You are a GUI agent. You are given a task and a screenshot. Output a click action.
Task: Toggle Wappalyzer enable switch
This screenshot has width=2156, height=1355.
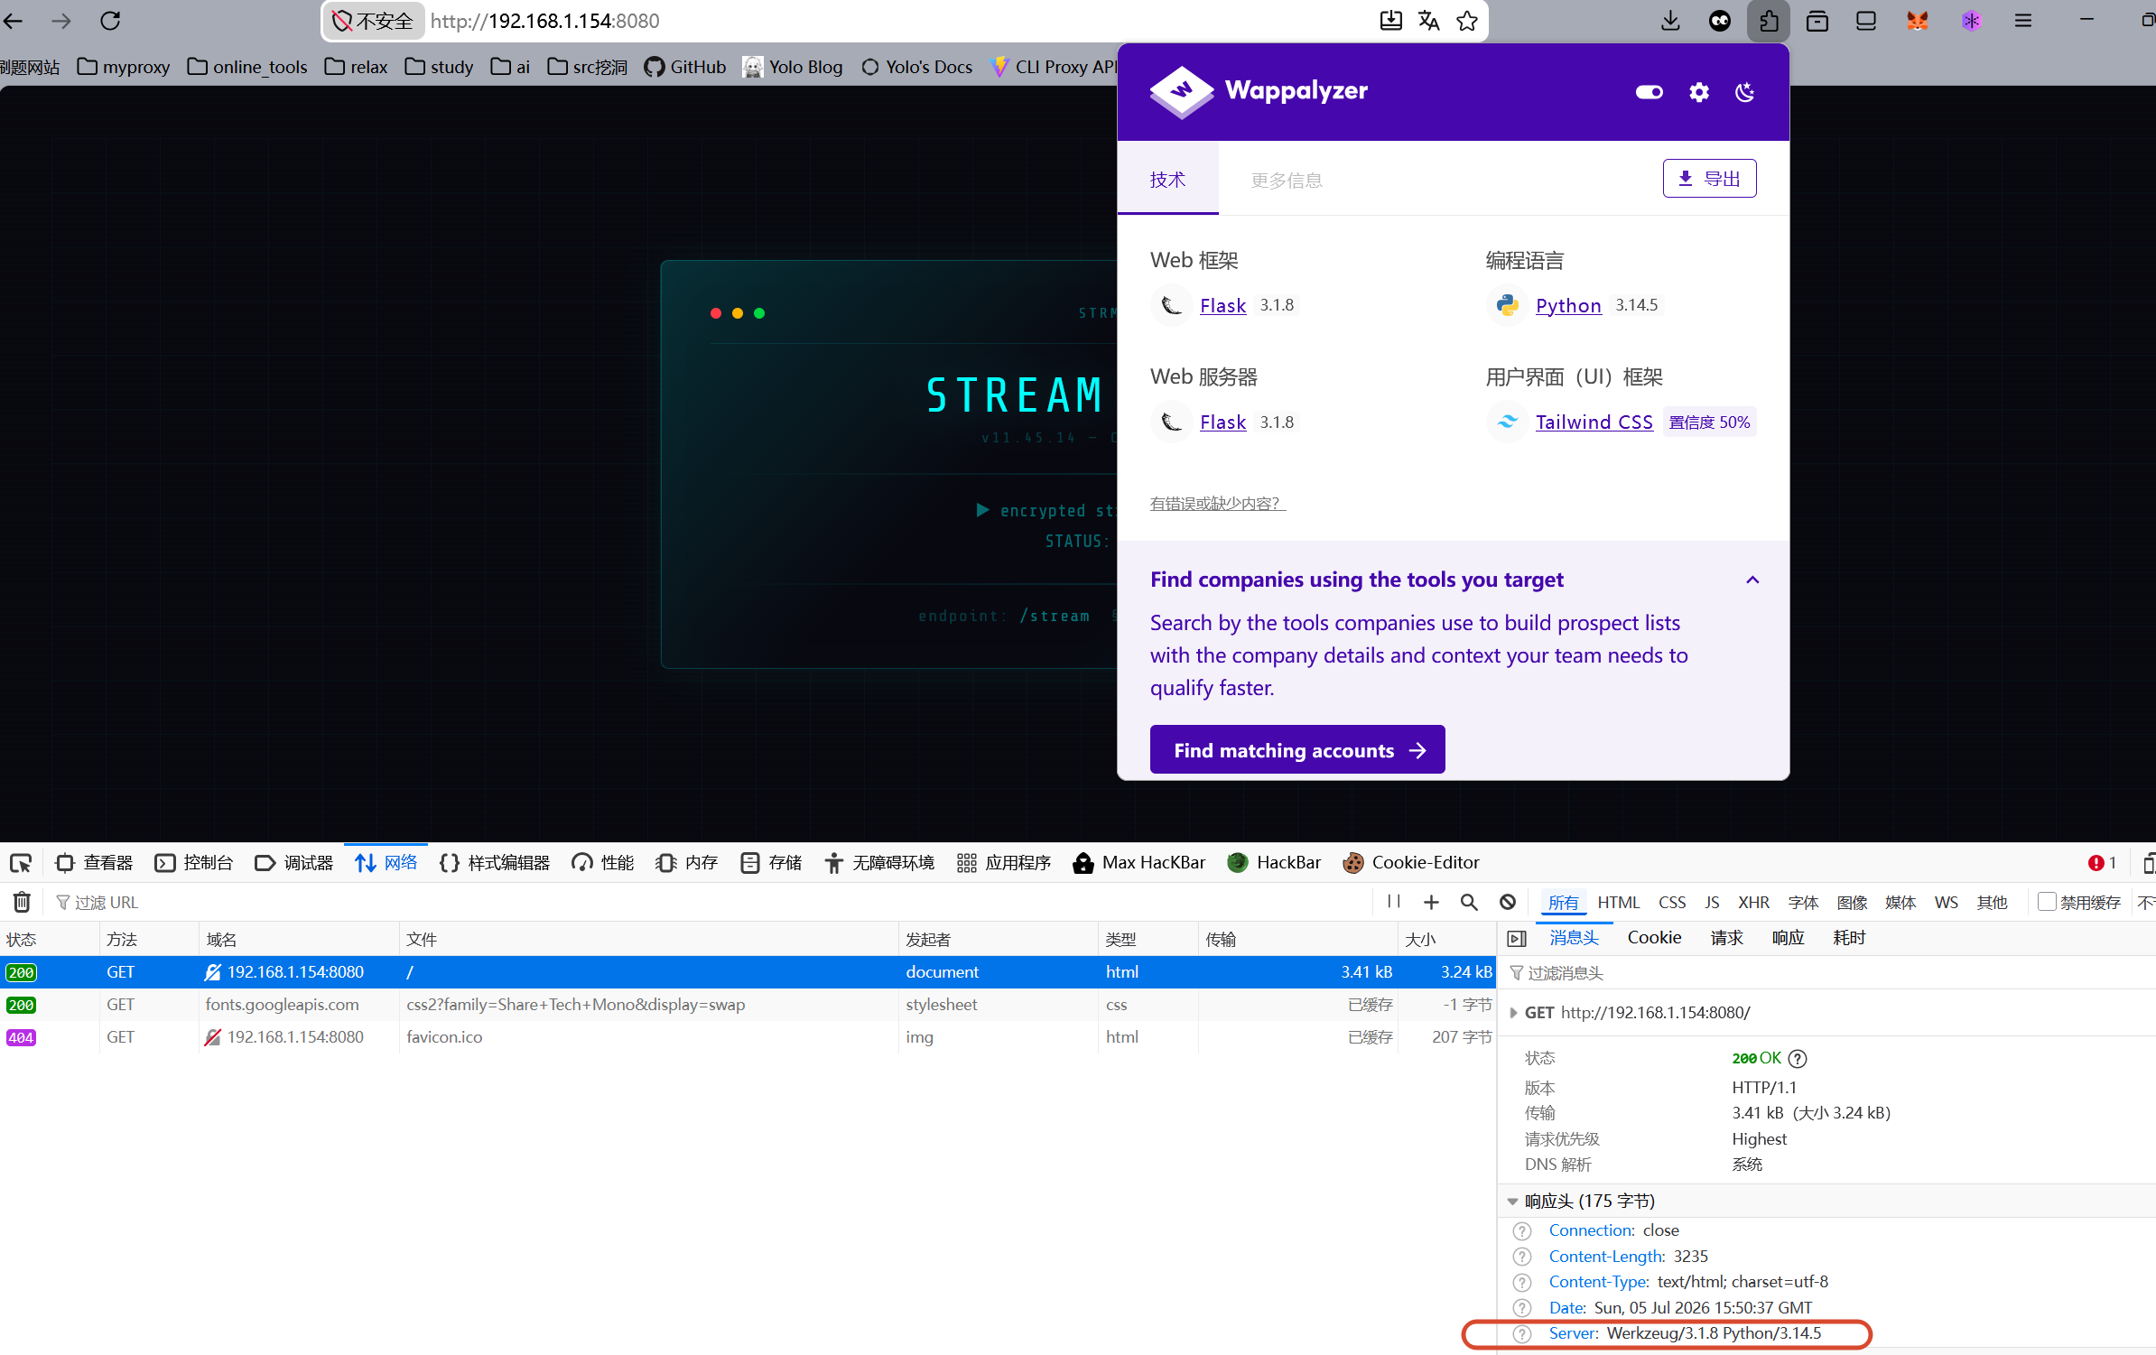1650,92
